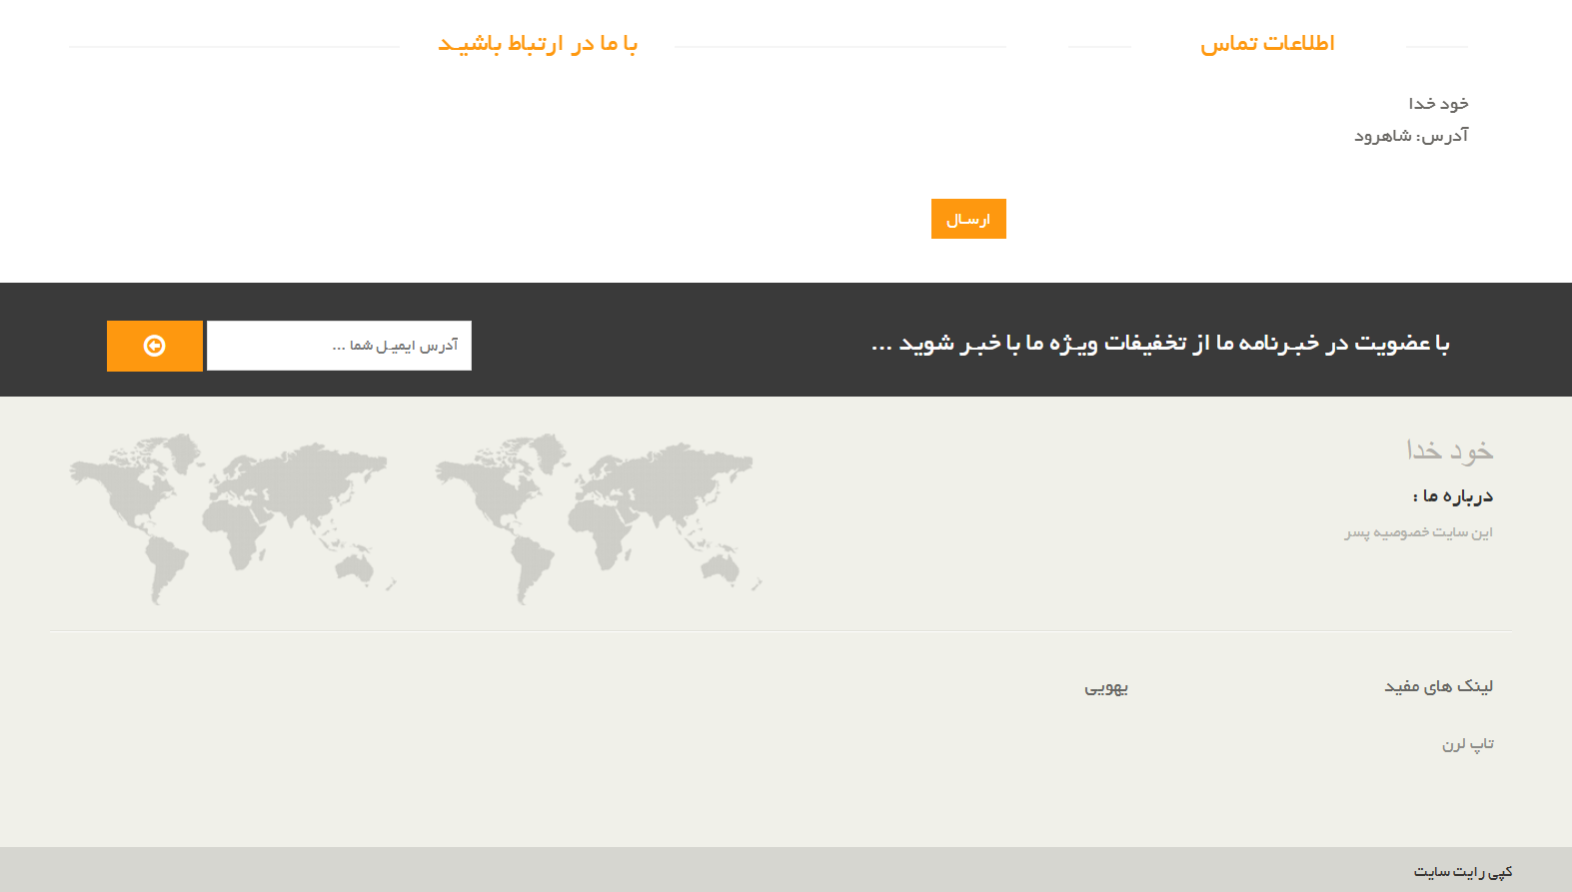Click the بهوبی footer heading
This screenshot has height=892, width=1572.
pyautogui.click(x=1106, y=687)
